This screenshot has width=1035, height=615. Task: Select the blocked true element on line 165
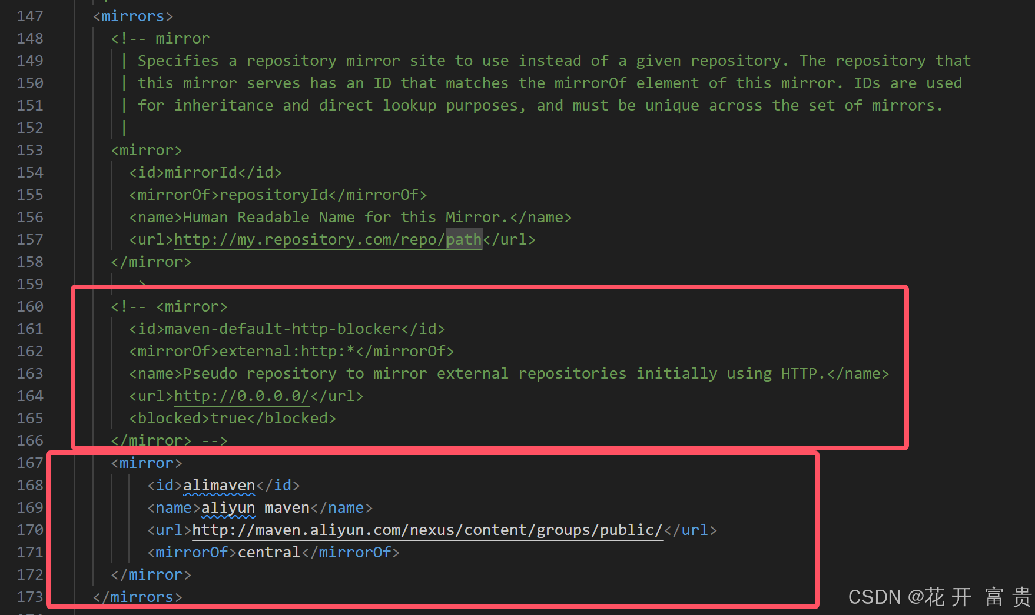click(x=233, y=418)
